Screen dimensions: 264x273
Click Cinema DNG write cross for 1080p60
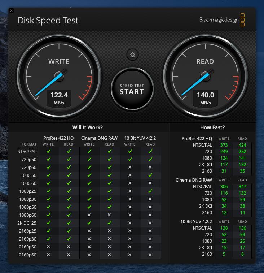coord(89,215)
